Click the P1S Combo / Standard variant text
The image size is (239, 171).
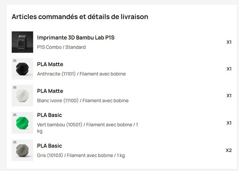[x=61, y=47]
